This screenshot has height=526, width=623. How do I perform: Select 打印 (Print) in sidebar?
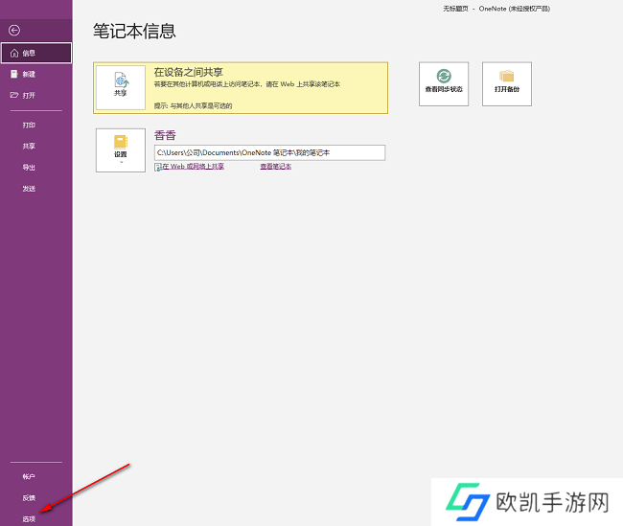29,126
